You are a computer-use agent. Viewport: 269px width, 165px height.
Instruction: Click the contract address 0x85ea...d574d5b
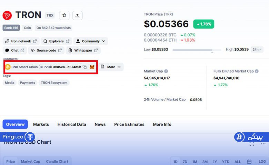coord(67,67)
